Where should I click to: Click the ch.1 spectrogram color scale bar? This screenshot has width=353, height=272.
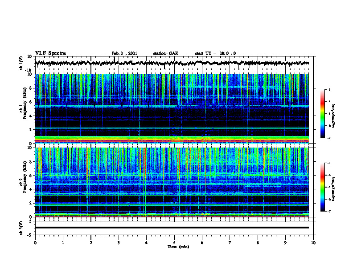click(322, 114)
